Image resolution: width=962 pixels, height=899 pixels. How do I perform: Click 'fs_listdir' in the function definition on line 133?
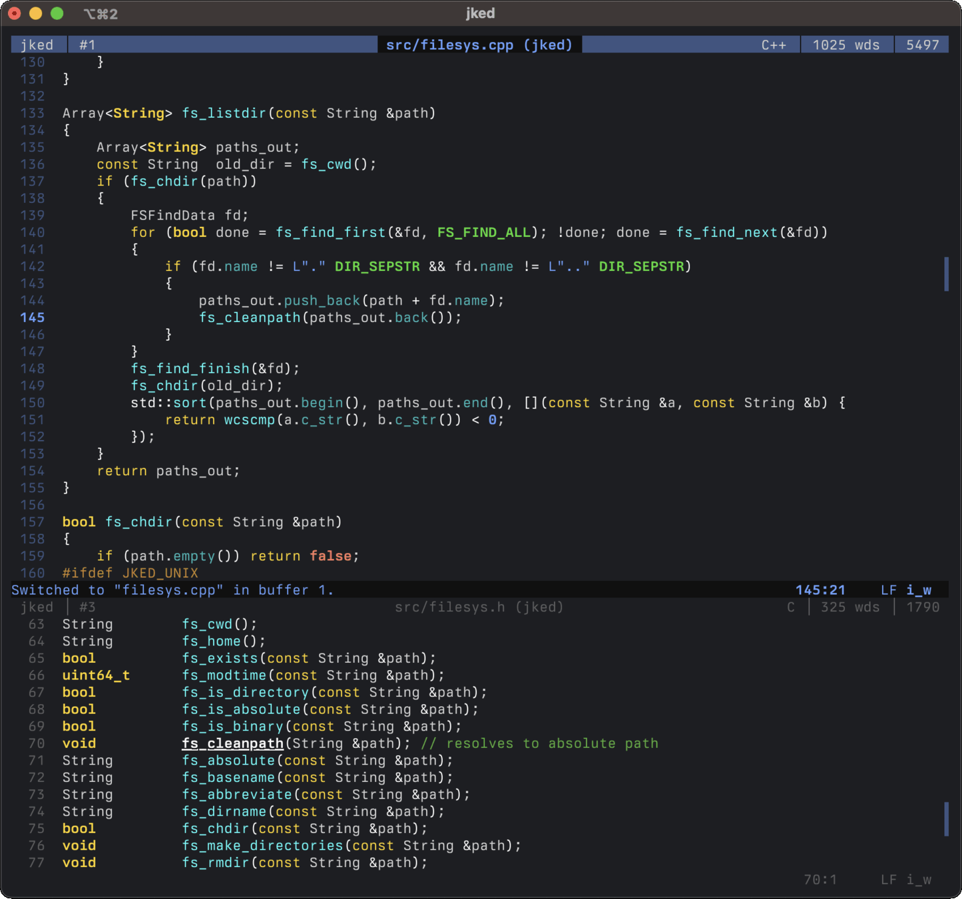point(224,113)
